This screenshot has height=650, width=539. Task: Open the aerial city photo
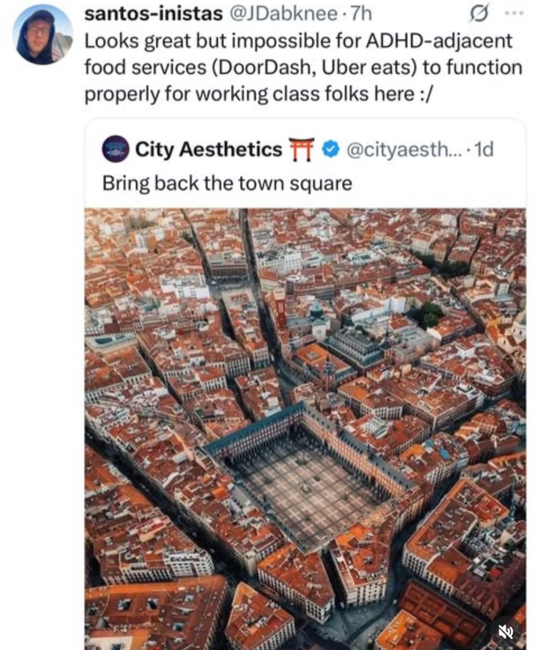click(305, 429)
